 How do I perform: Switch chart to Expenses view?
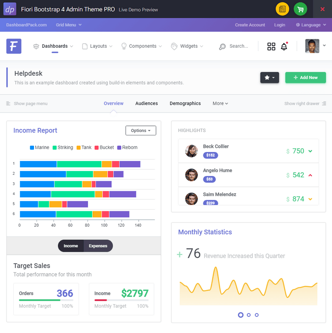pos(98,246)
